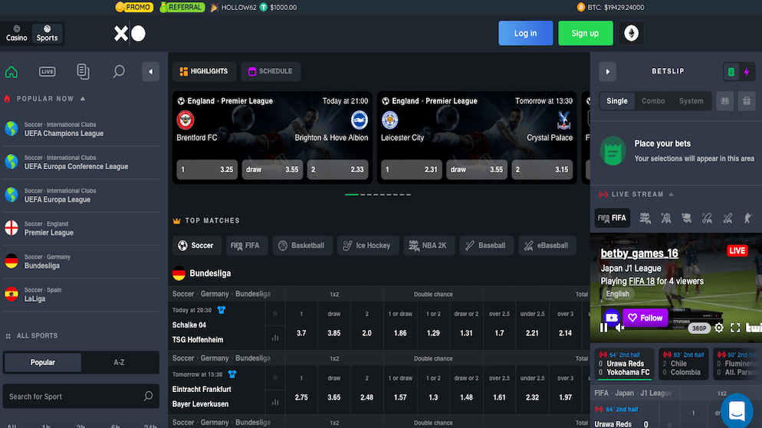Collapse the Live Stream section
762x428 pixels.
[671, 194]
